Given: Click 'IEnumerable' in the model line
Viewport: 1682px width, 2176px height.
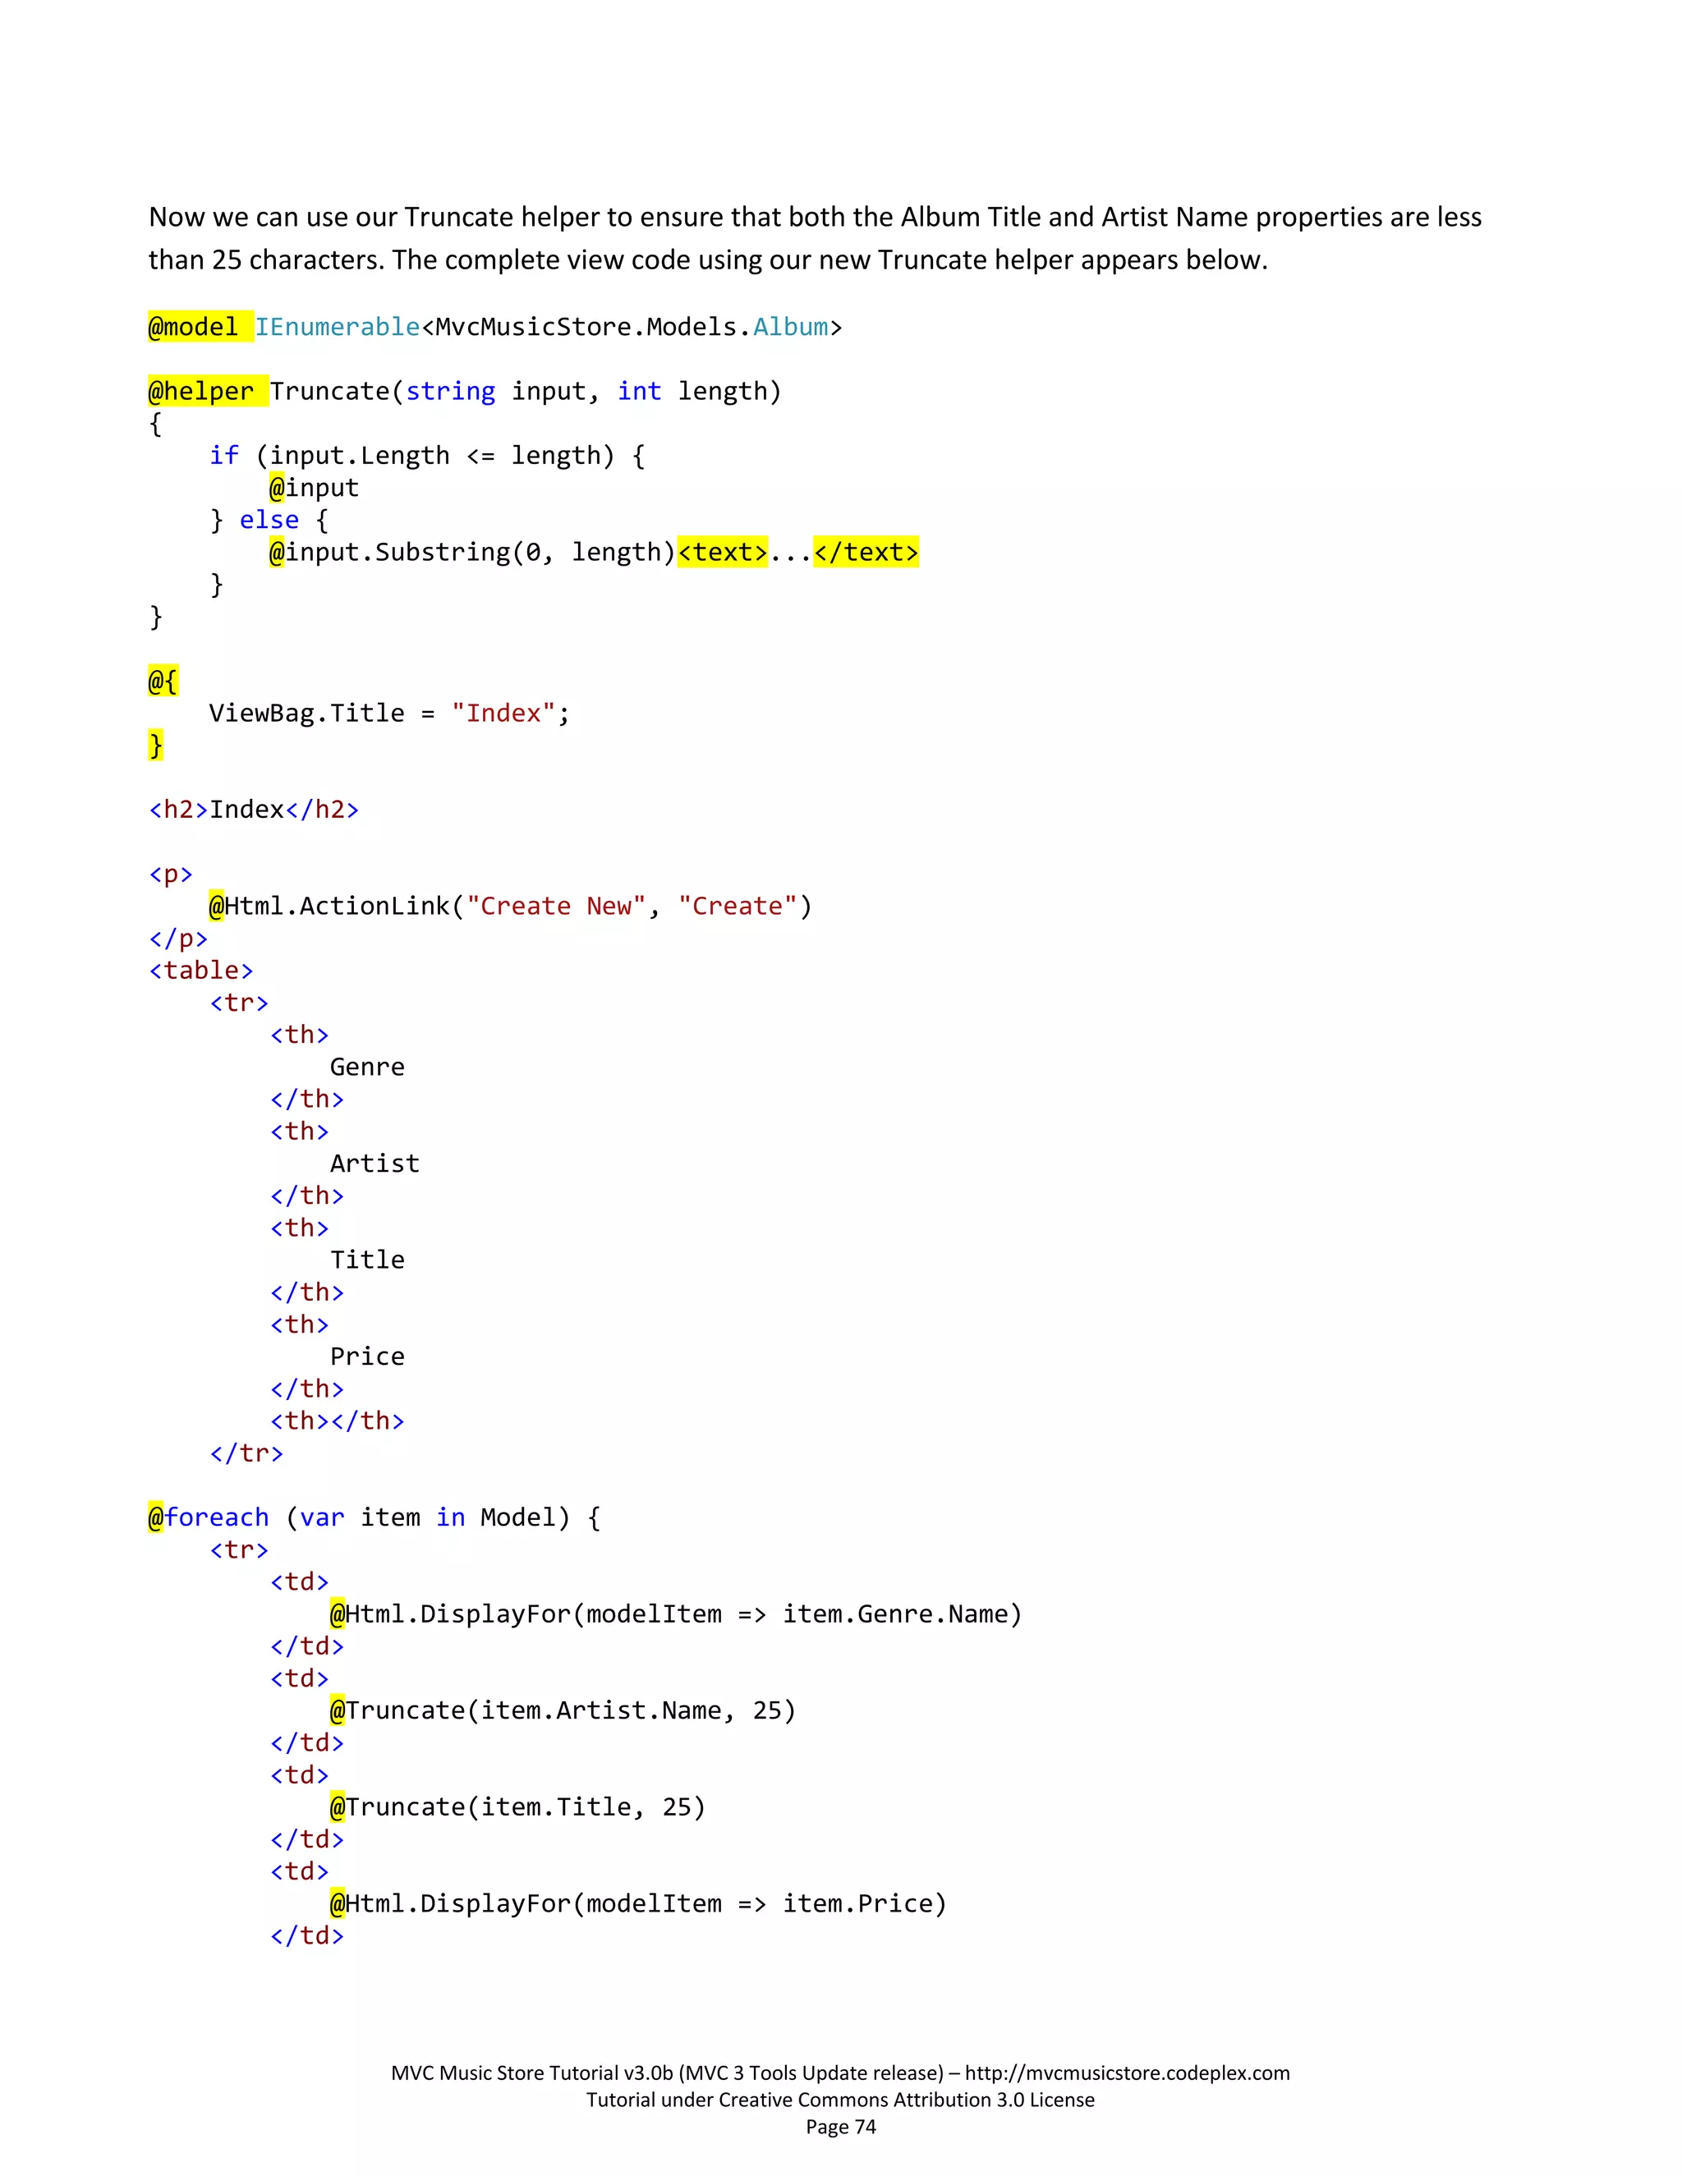Looking at the screenshot, I should pyautogui.click(x=338, y=327).
